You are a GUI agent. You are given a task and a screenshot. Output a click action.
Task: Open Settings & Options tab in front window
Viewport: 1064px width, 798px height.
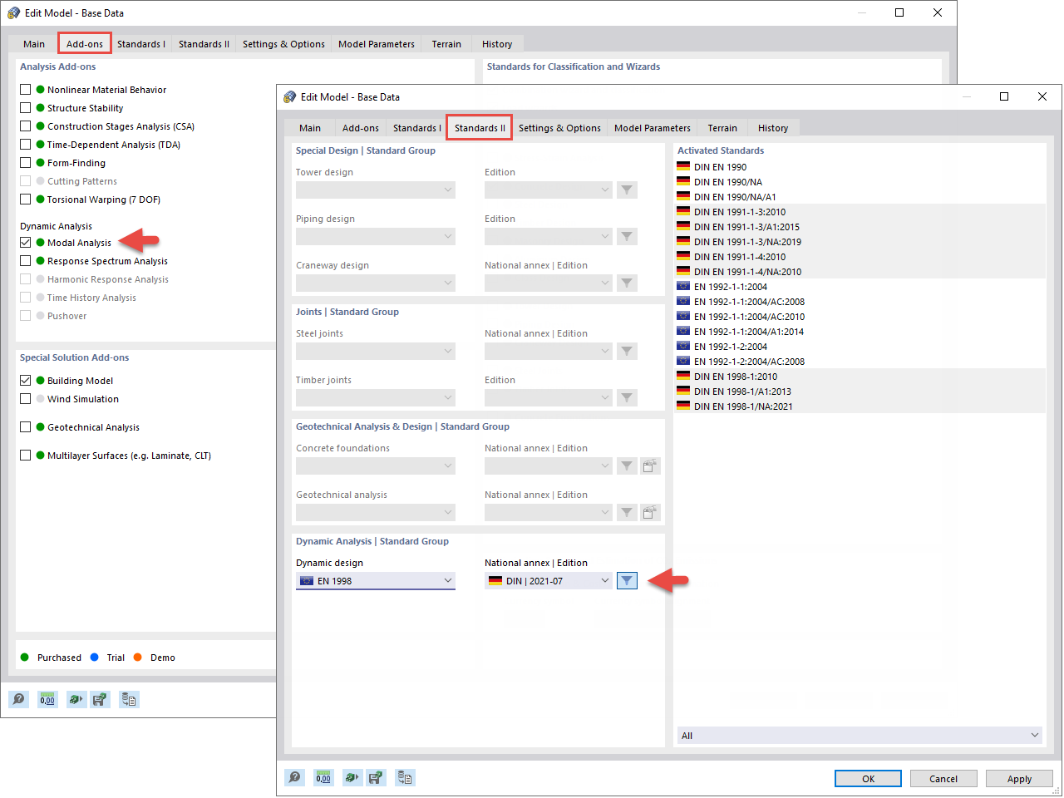coord(559,128)
